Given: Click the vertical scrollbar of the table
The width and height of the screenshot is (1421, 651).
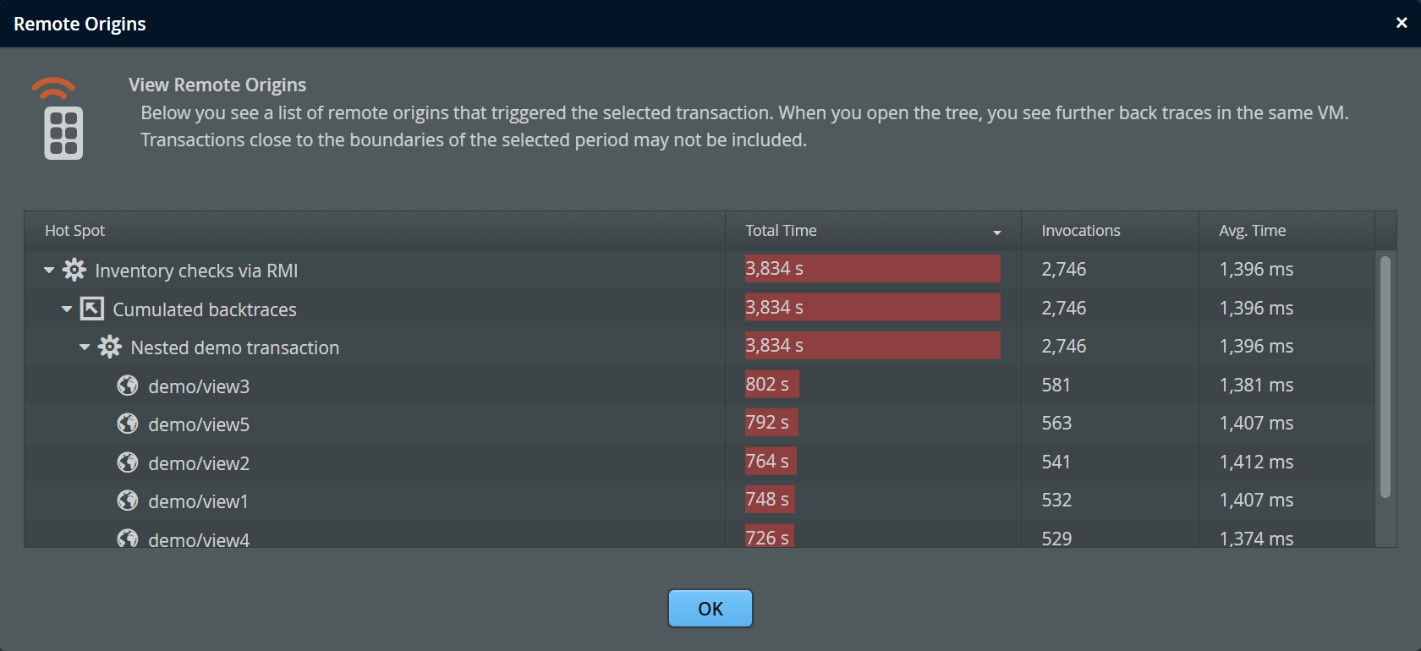Looking at the screenshot, I should tap(1385, 376).
